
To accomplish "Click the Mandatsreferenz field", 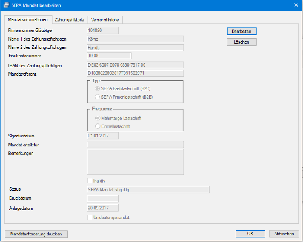I will 135,73.
